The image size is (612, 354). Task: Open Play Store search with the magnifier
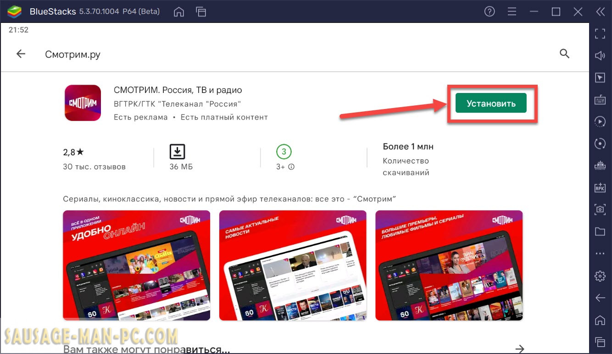[x=564, y=54]
